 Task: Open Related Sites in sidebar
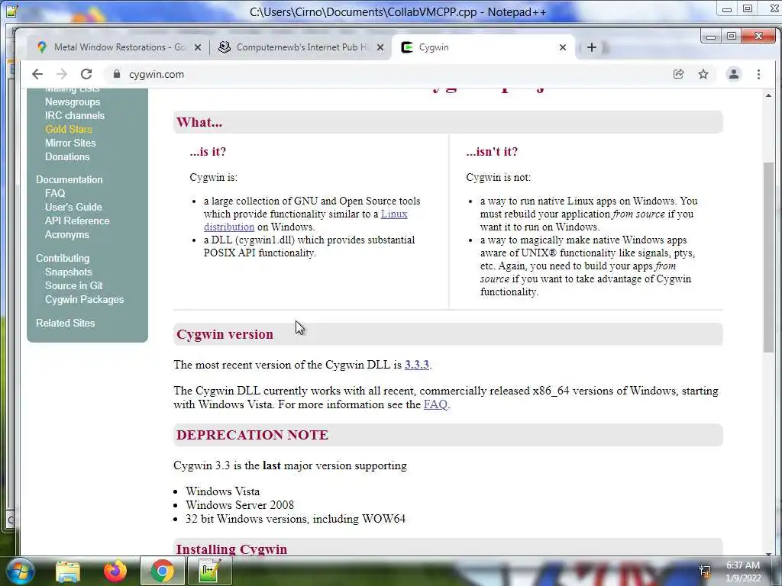pos(66,323)
